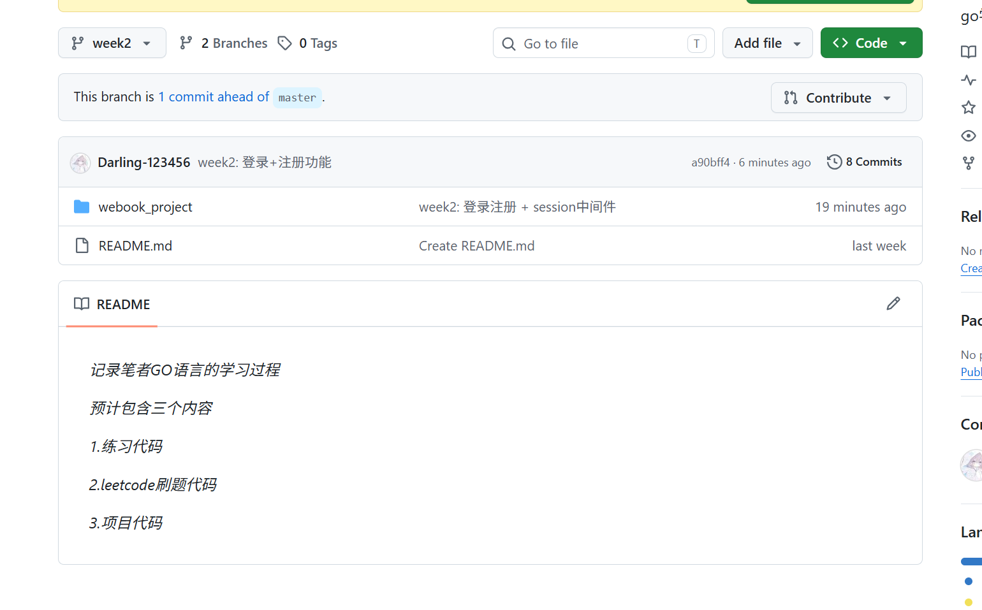982x610 pixels.
Task: Open the sidebar Activity pulse icon
Action: tap(969, 80)
